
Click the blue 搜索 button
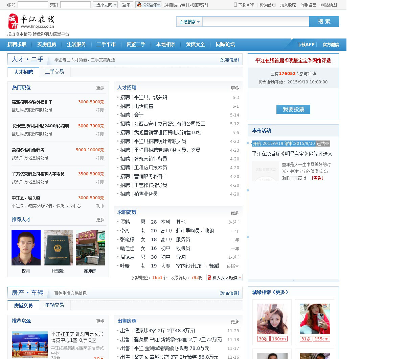(x=324, y=22)
